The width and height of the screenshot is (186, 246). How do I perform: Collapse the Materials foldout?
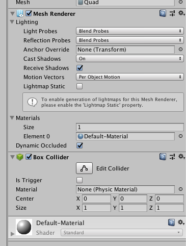tap(12, 118)
